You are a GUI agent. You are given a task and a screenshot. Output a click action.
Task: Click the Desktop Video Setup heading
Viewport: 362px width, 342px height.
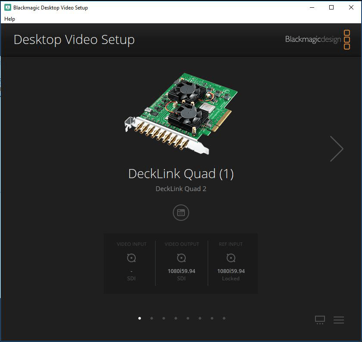pos(74,39)
